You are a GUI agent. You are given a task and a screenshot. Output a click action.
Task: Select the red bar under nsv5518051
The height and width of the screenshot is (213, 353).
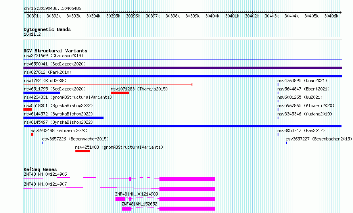pos(28,109)
